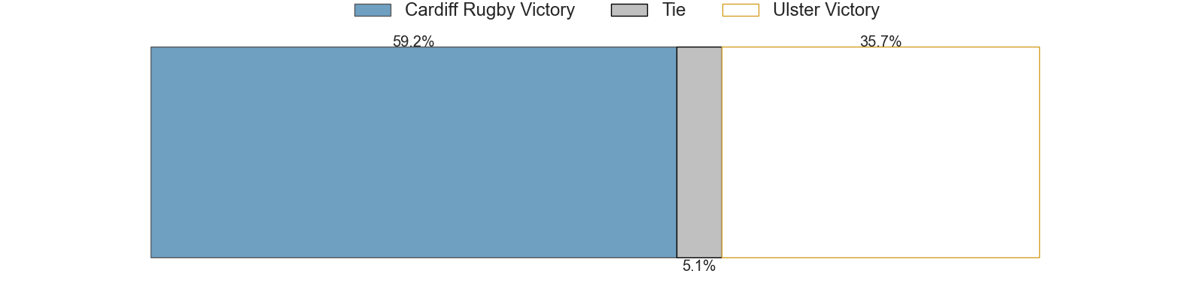Select the Cardiff Rugby Victory legend label
The width and height of the screenshot is (1204, 301).
pyautogui.click(x=490, y=10)
